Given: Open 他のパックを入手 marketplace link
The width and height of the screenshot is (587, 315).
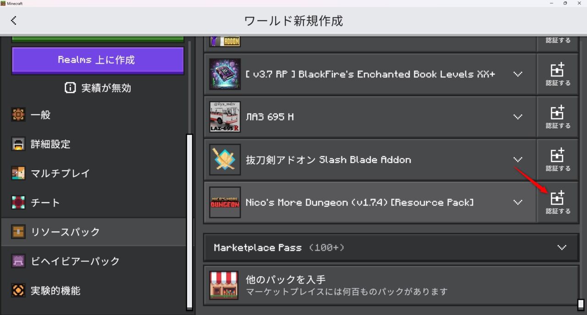Looking at the screenshot, I should click(391, 285).
